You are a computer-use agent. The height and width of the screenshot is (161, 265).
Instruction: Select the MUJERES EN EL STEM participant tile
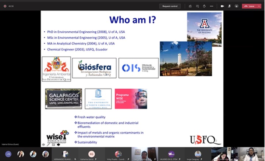[171, 154]
